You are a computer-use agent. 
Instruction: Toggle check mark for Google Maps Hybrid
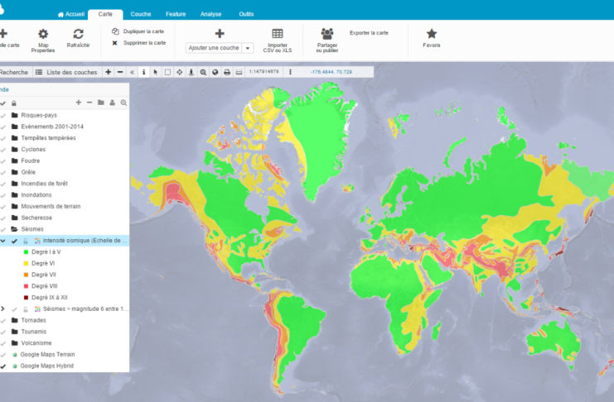(x=3, y=366)
